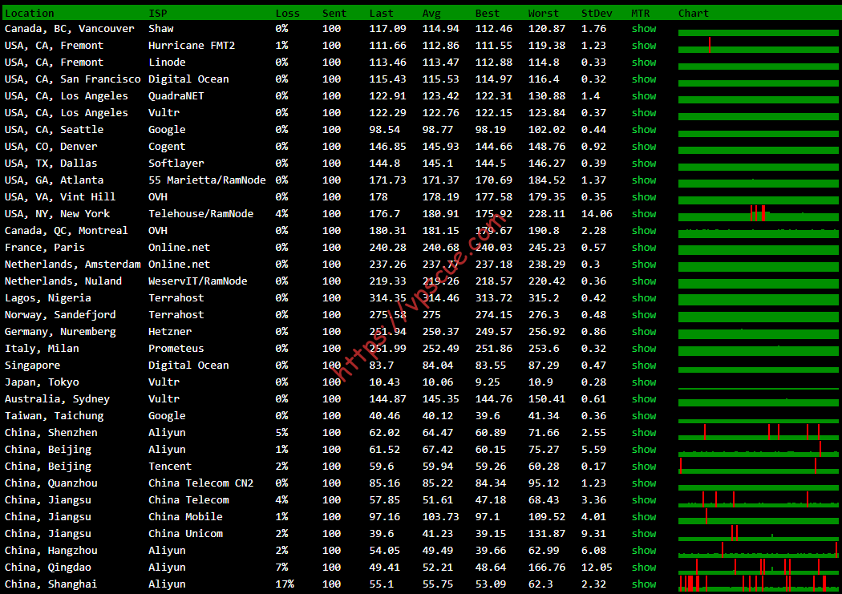Click 'show' in Shanghai Aliyun row
This screenshot has height=594, width=842.
pyautogui.click(x=644, y=584)
